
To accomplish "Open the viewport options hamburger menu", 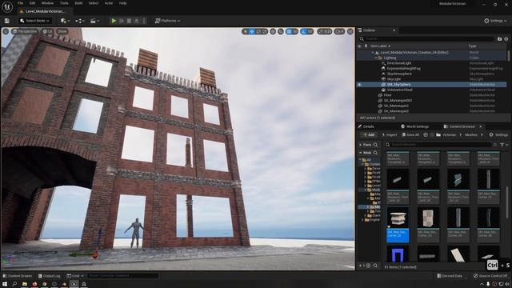I will click(6, 31).
